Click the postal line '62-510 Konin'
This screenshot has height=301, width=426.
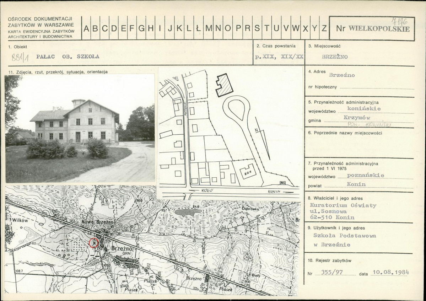pos(332,217)
